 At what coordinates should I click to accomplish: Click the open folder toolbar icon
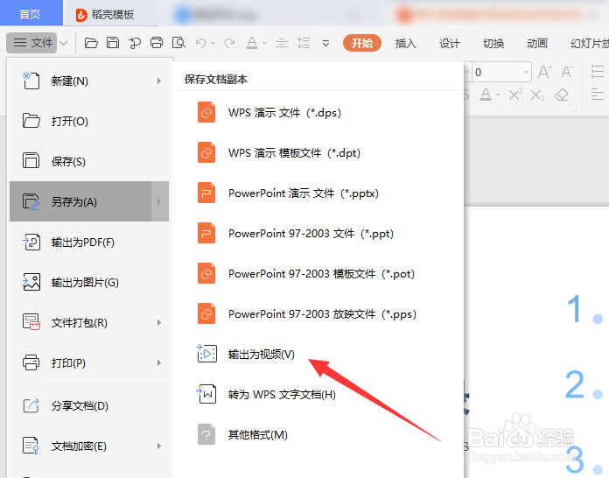[91, 43]
